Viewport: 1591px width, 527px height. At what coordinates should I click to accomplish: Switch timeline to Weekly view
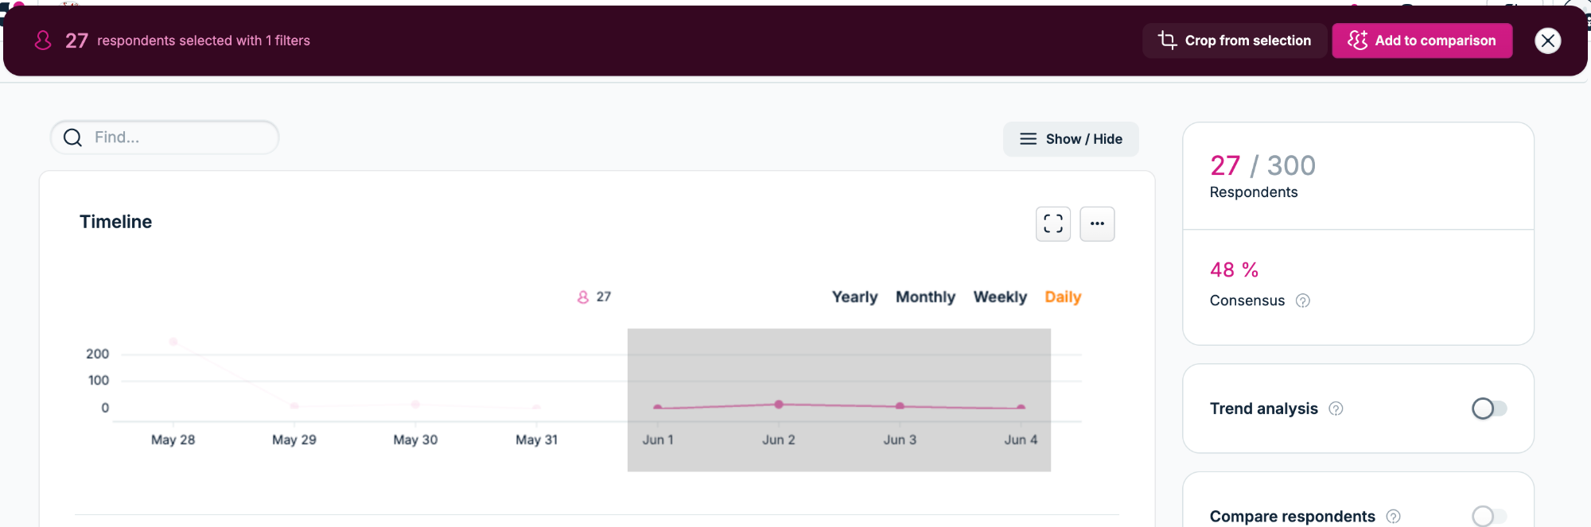point(1000,296)
